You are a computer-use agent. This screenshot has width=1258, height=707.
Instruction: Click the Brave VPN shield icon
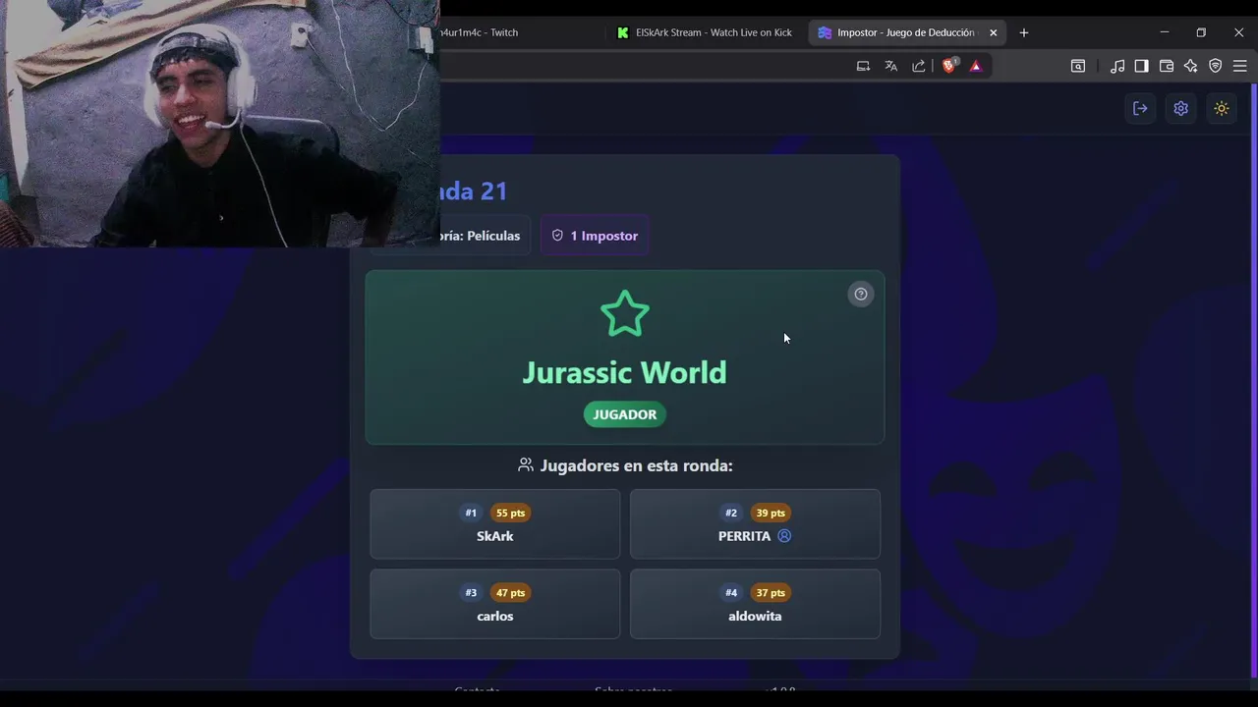[x=1215, y=66]
